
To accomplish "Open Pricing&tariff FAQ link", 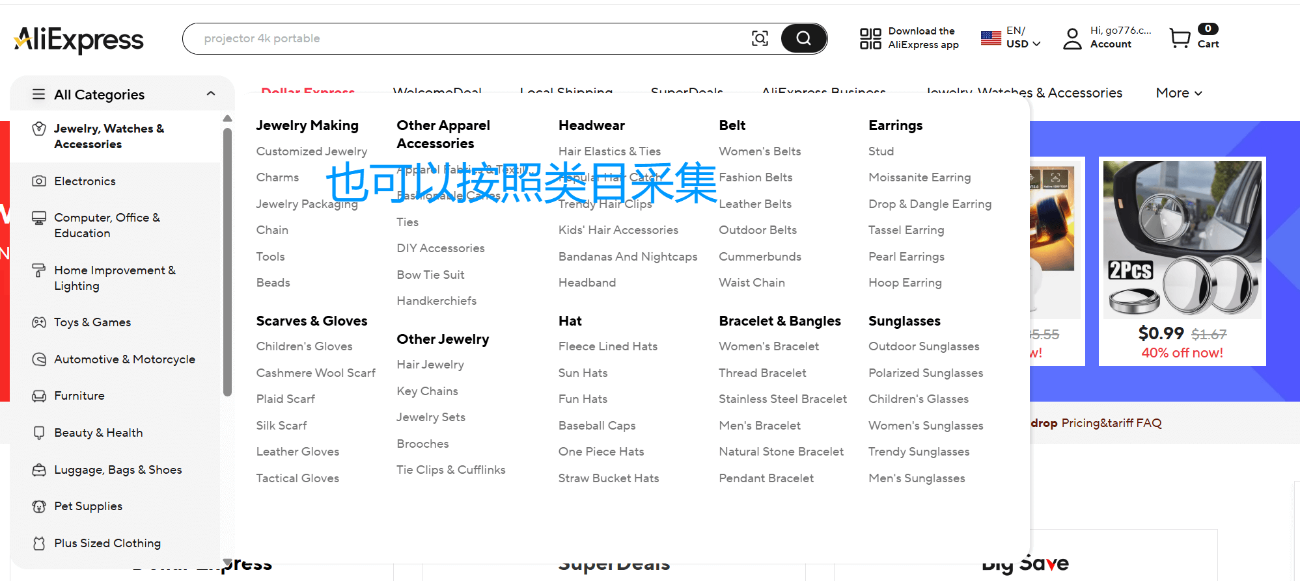I will point(1111,423).
